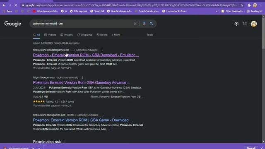This screenshot has height=149, width=265.
Task: Clear the search query with the X
Action: pos(135,24)
